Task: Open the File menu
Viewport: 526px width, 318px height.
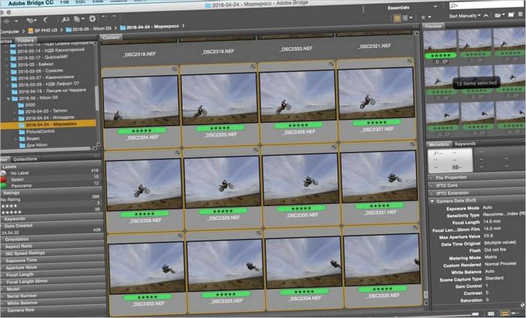Action: coord(64,1)
